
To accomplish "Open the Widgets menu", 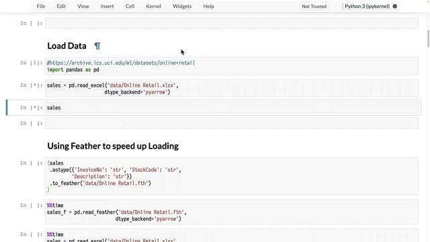I will [182, 6].
